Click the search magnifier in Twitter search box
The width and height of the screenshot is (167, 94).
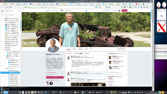116,11
